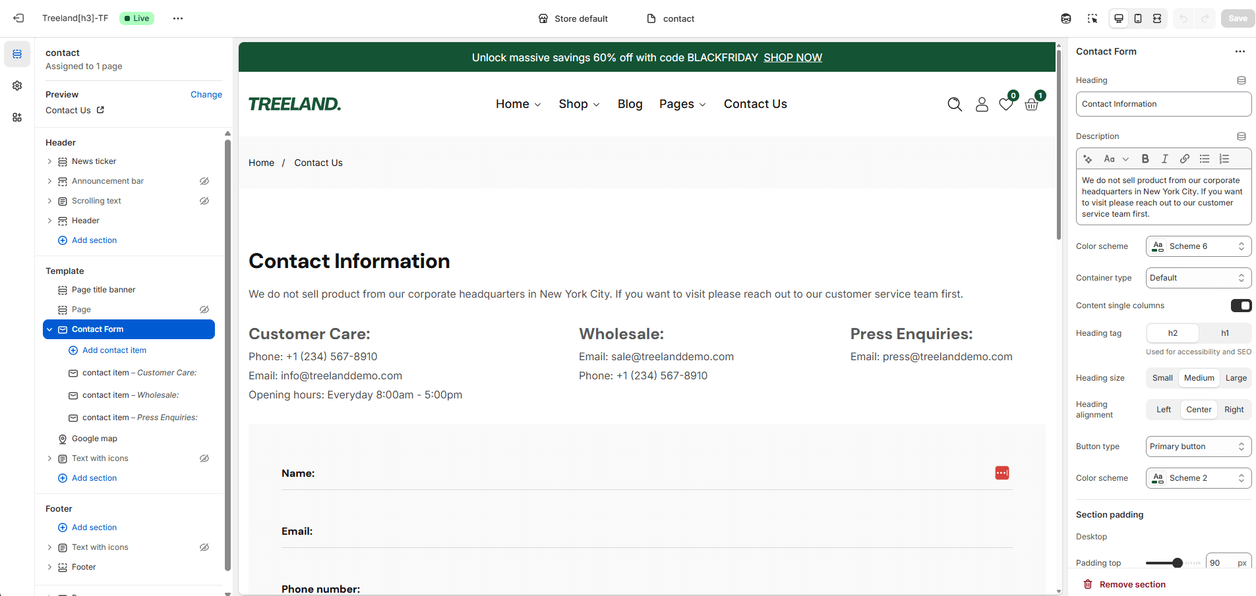
Task: Open the Scheme 6 color scheme dropdown
Action: [x=1199, y=246]
